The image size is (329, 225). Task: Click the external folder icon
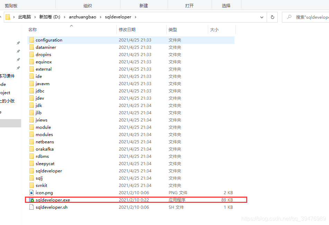click(x=32, y=69)
